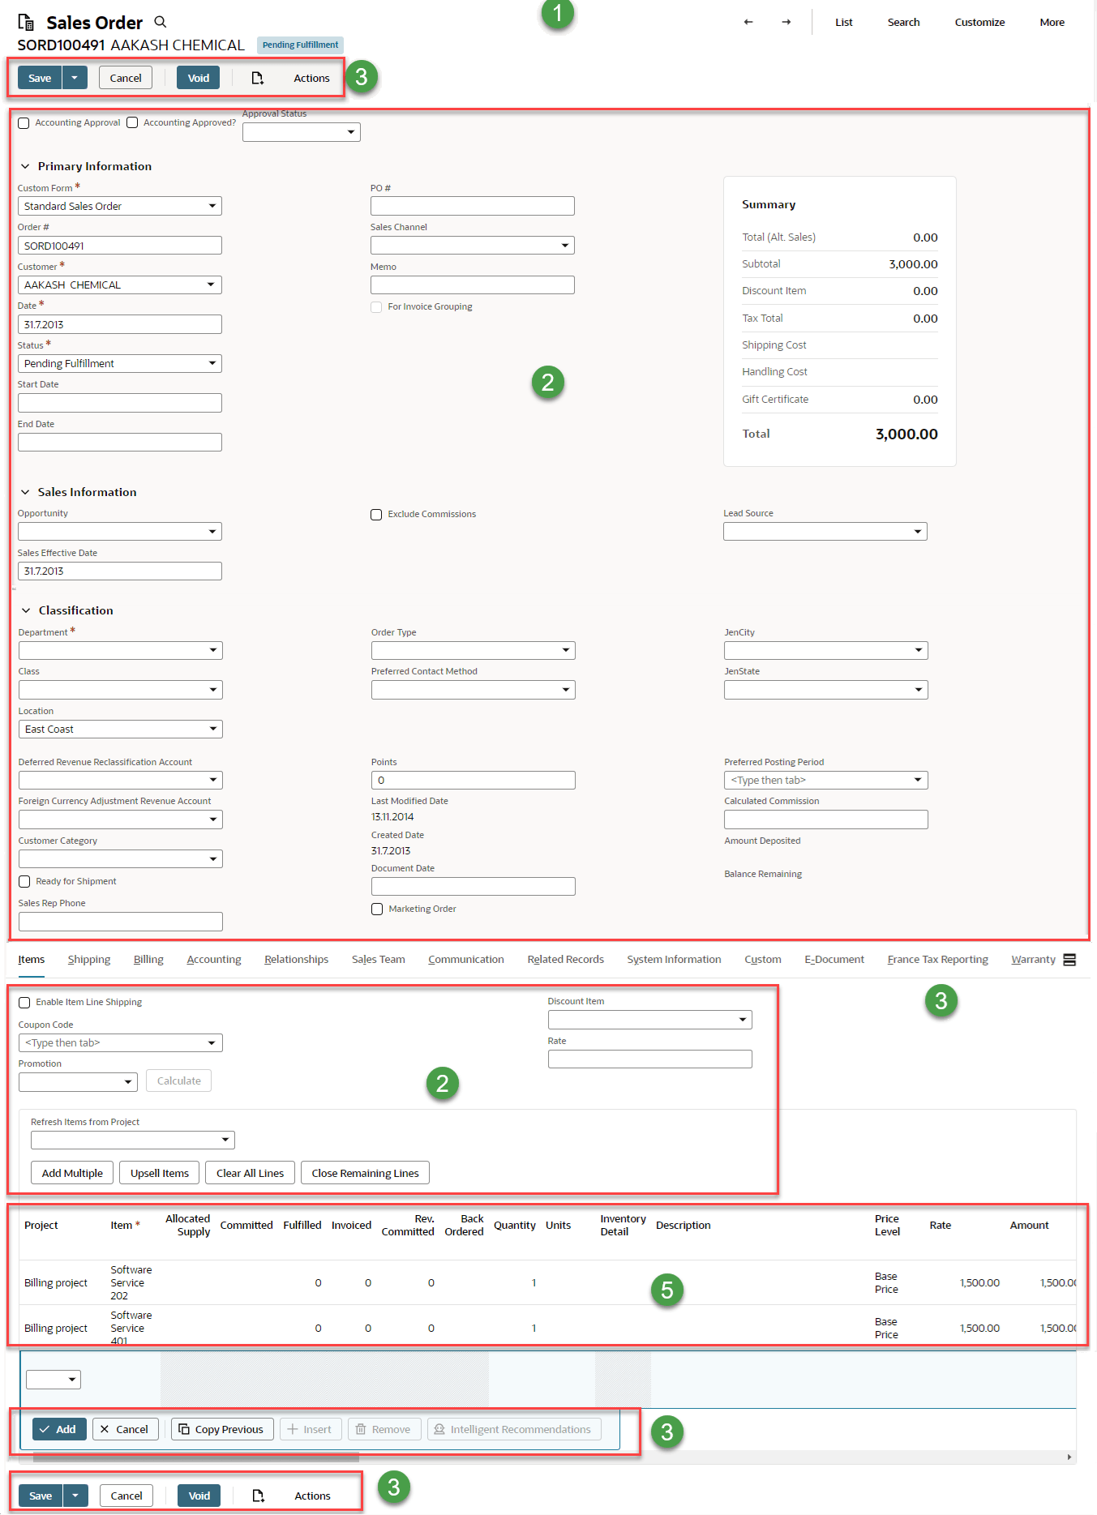
Task: Open the Approval Status dropdown
Action: pos(301,132)
